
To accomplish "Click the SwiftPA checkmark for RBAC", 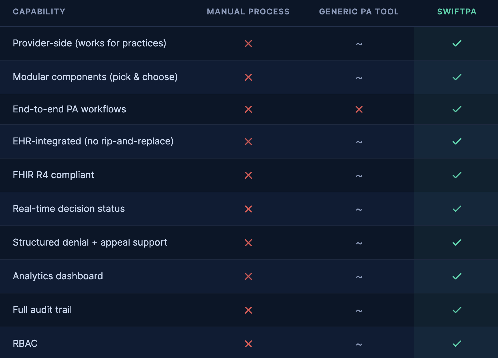I will click(x=457, y=344).
